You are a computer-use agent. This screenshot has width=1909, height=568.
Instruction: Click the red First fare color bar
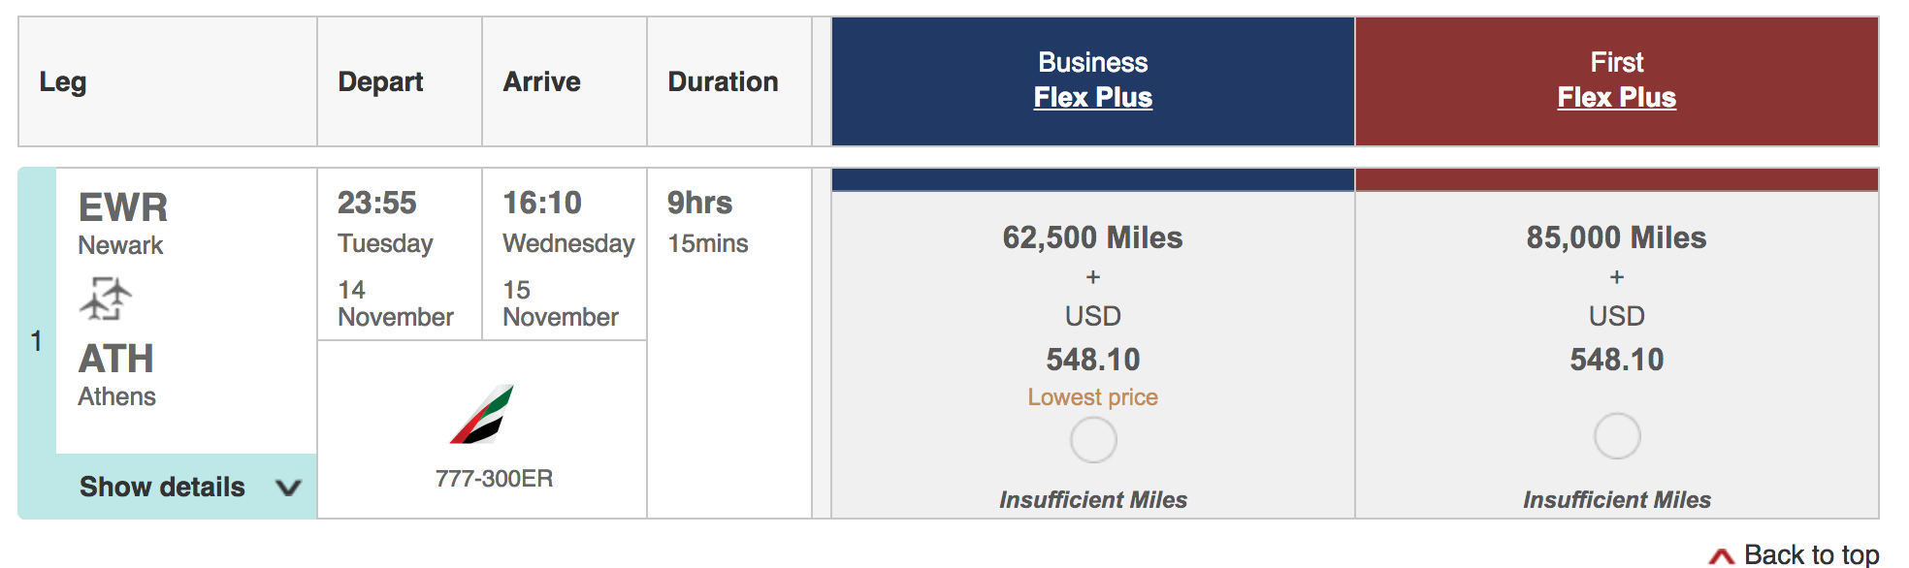pos(1617,179)
